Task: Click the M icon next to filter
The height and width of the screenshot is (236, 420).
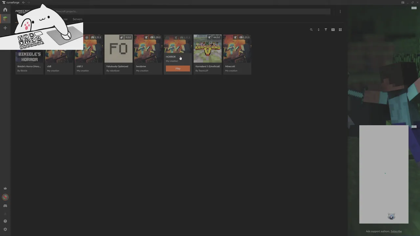Action: pyautogui.click(x=333, y=29)
